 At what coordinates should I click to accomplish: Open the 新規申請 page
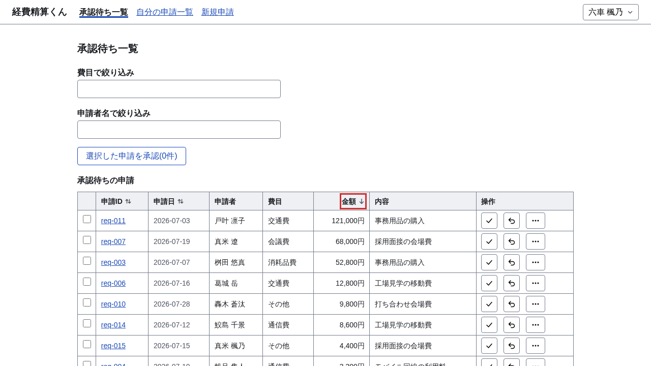[x=218, y=12]
